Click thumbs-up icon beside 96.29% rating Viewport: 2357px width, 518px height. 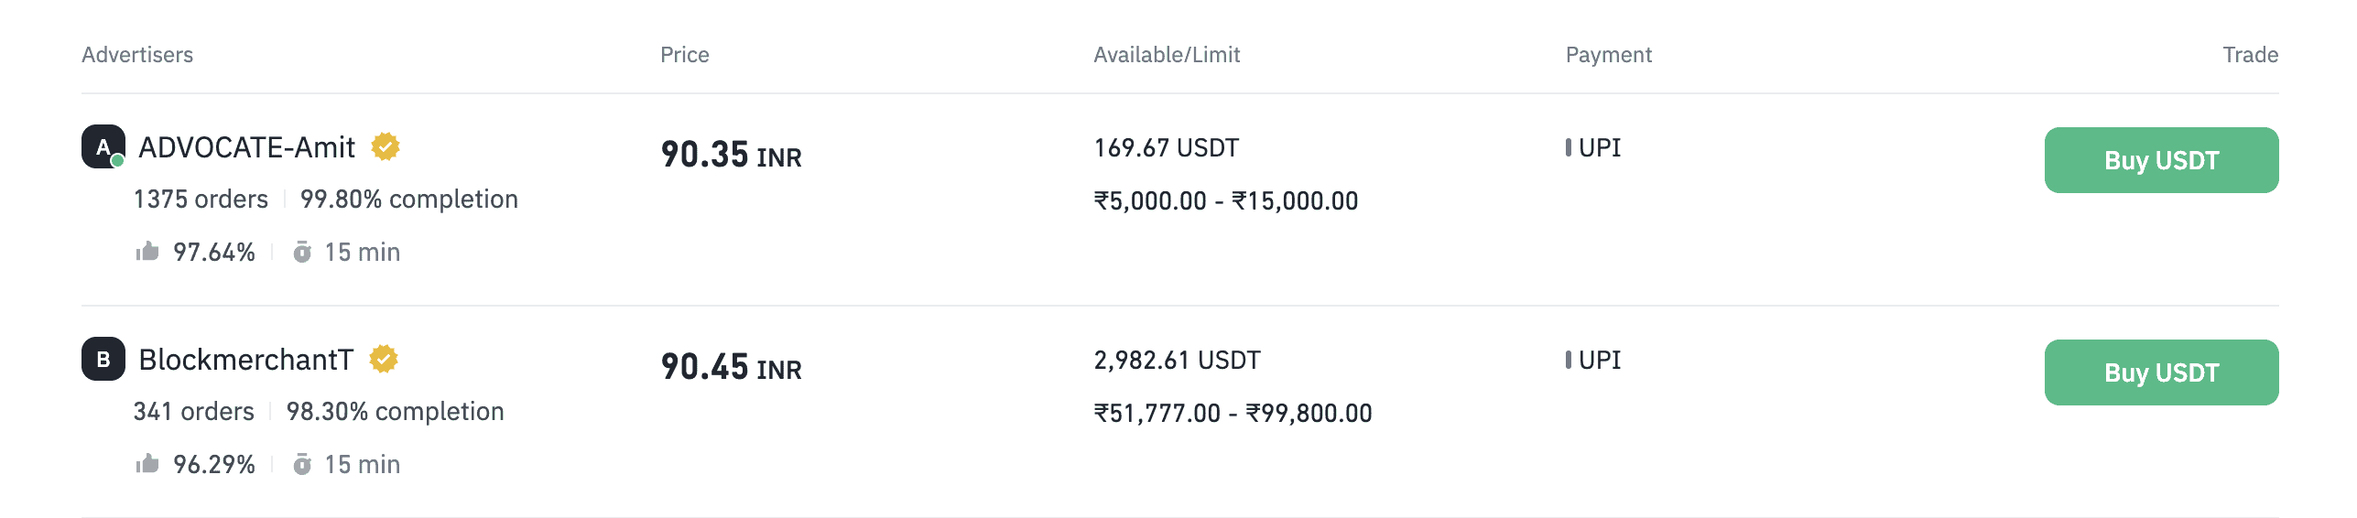[147, 464]
